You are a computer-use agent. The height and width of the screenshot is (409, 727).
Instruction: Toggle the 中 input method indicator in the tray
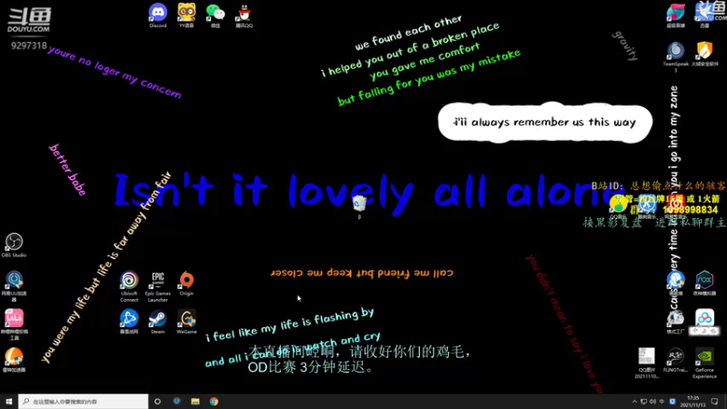[x=662, y=402]
